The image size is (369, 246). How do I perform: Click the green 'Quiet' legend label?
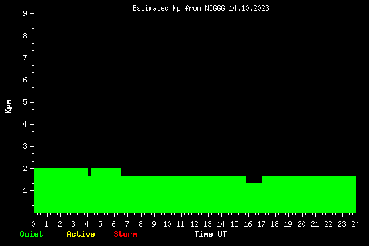(x=32, y=234)
